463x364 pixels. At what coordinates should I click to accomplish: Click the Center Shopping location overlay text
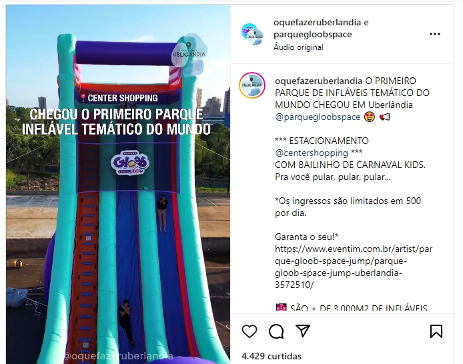coord(119,98)
